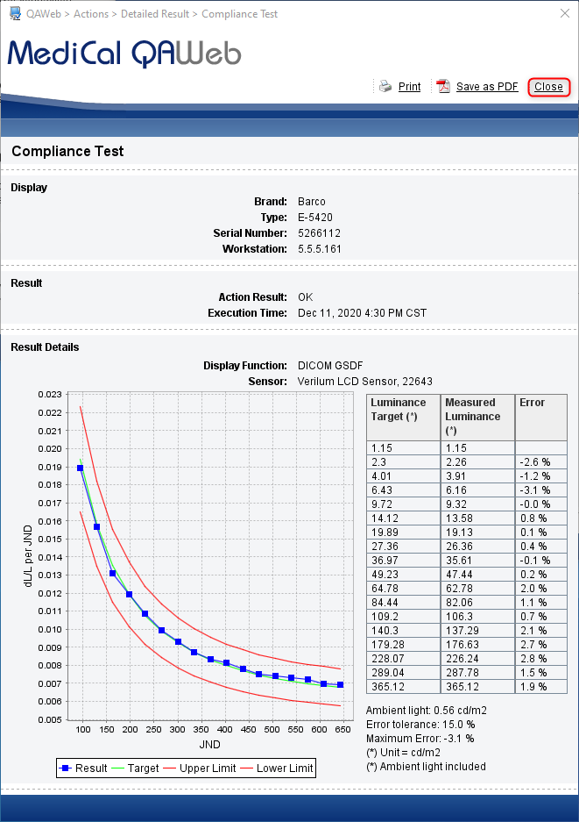Click the Compliance Test heading

(67, 152)
